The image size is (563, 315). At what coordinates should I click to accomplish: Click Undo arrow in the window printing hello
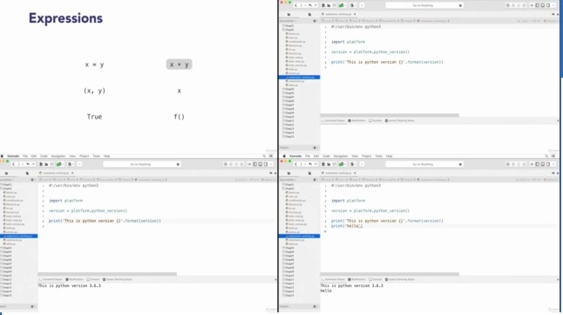tap(310, 164)
